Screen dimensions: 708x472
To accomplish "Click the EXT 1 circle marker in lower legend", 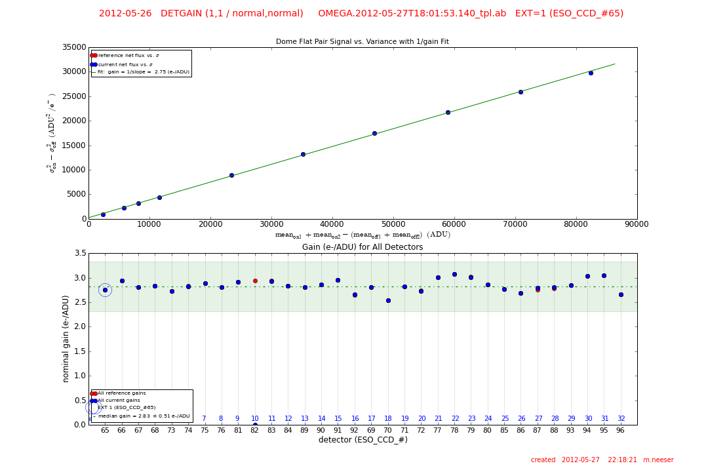I will 93,407.
